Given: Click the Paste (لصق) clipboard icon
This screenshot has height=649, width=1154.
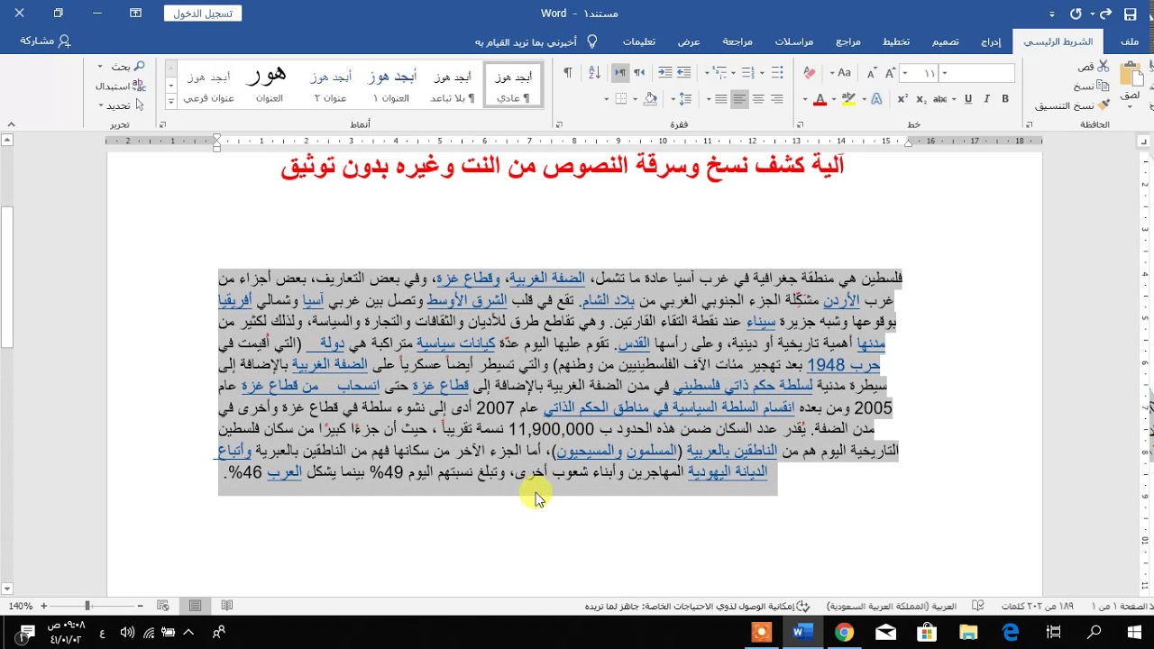Looking at the screenshot, I should (1131, 75).
